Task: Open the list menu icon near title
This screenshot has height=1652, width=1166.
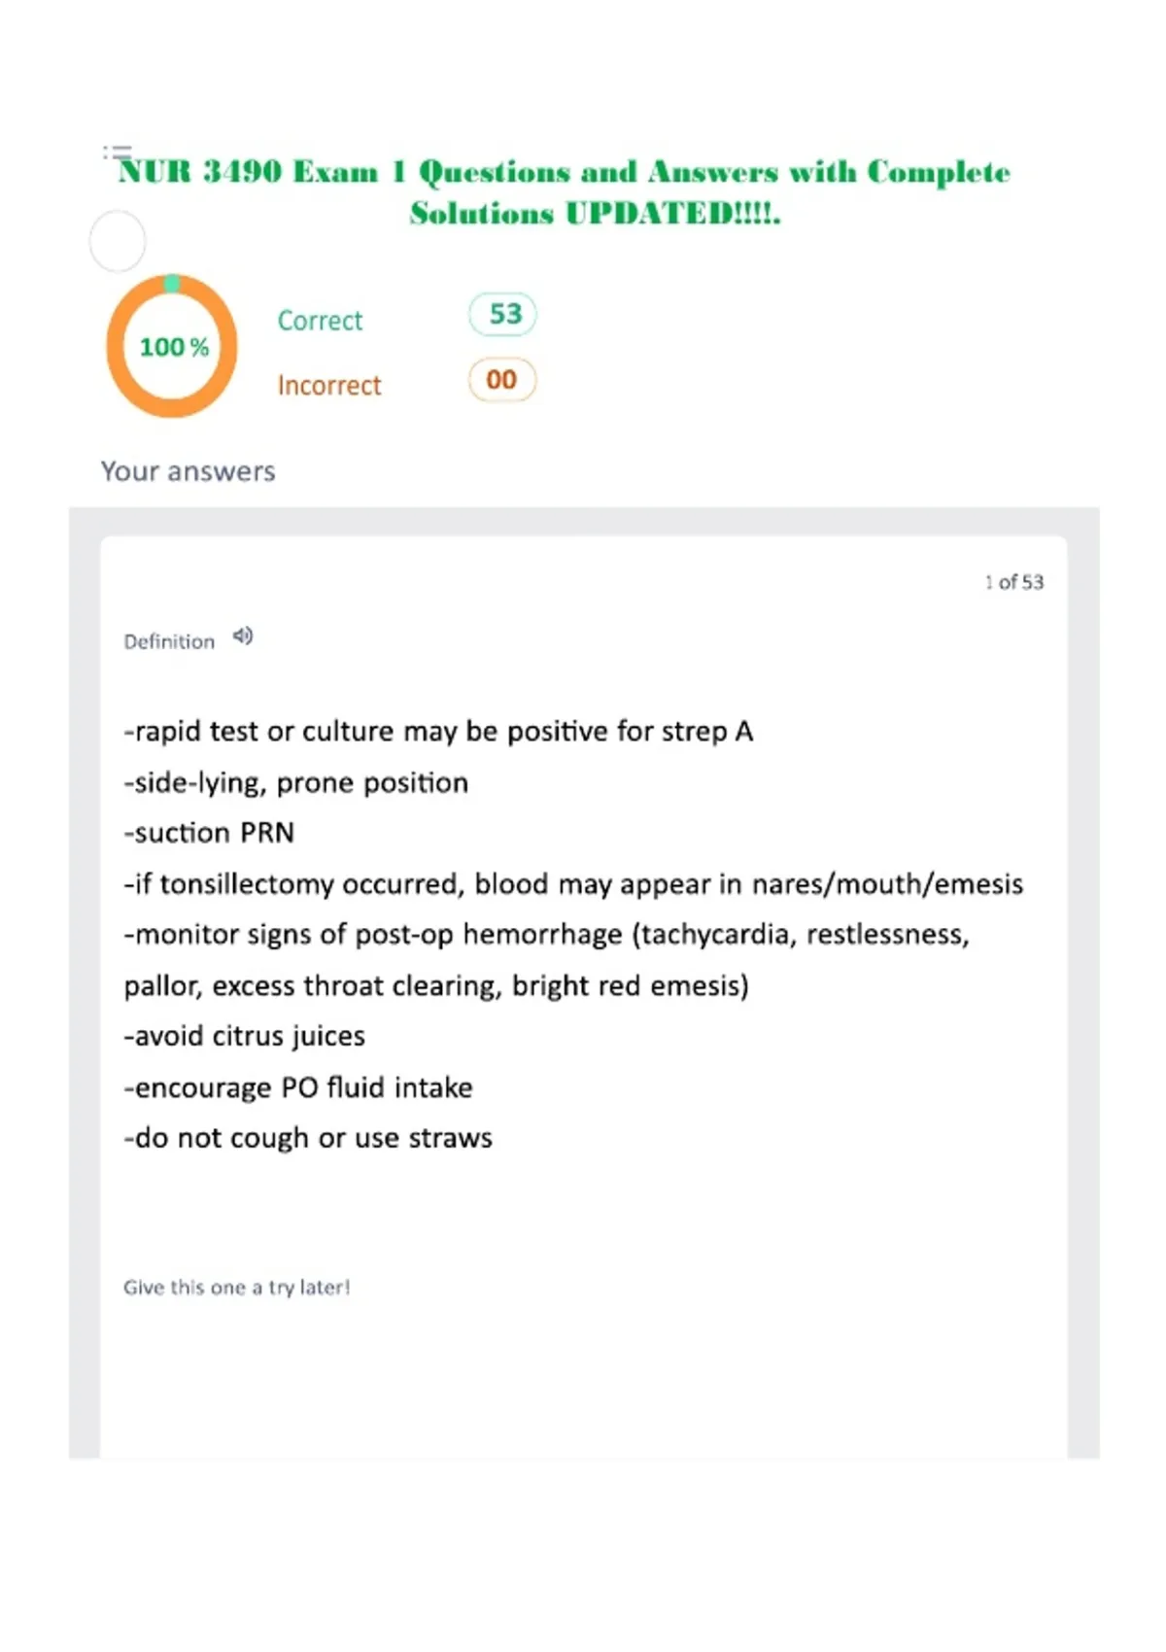Action: tap(117, 152)
